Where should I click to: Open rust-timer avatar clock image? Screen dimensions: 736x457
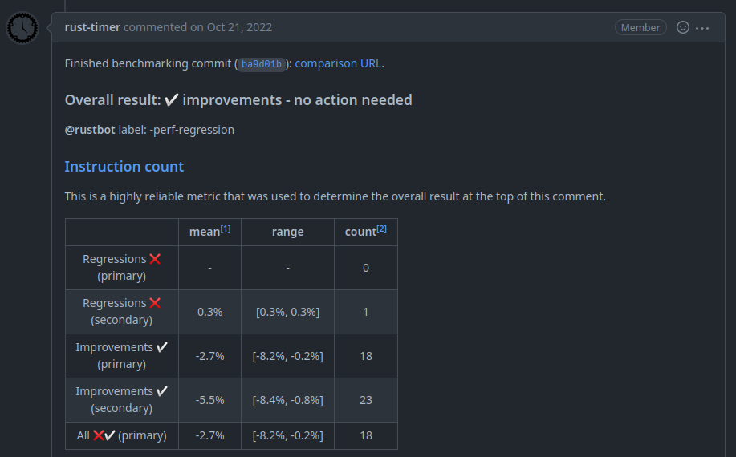click(22, 27)
